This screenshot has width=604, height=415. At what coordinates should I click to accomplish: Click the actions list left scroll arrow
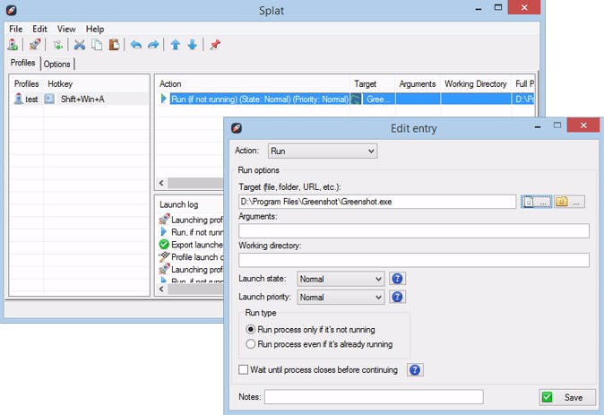click(161, 183)
